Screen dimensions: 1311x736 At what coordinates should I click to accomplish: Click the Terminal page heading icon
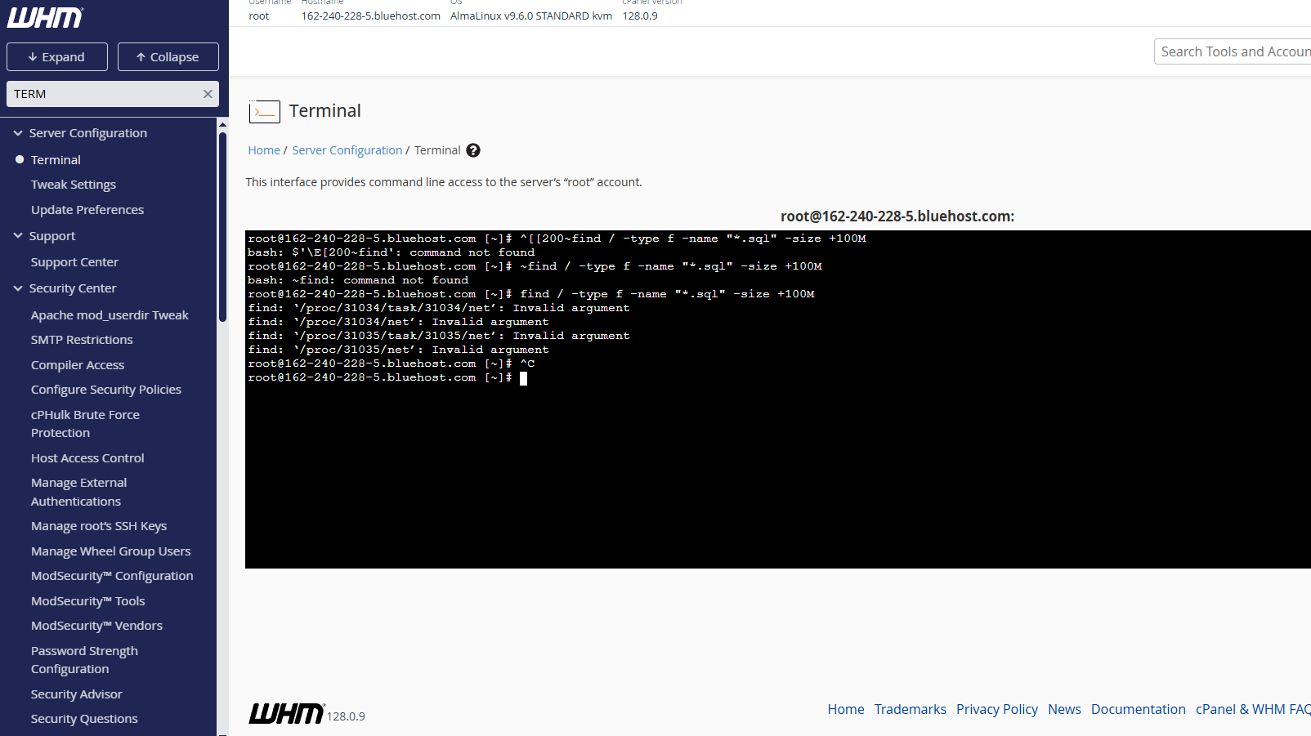pyautogui.click(x=264, y=111)
